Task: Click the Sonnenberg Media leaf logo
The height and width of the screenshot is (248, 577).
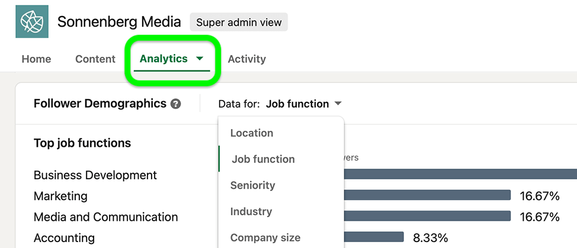Action: pyautogui.click(x=31, y=22)
